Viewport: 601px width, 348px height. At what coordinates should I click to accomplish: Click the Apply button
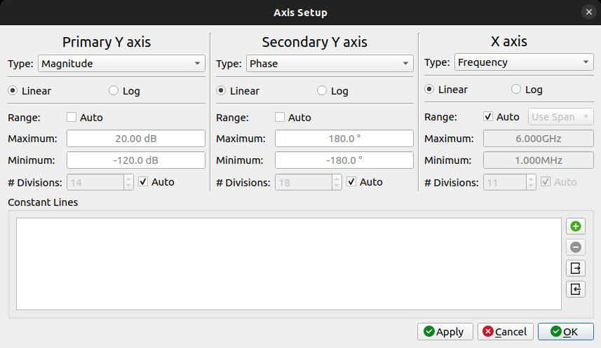point(445,332)
